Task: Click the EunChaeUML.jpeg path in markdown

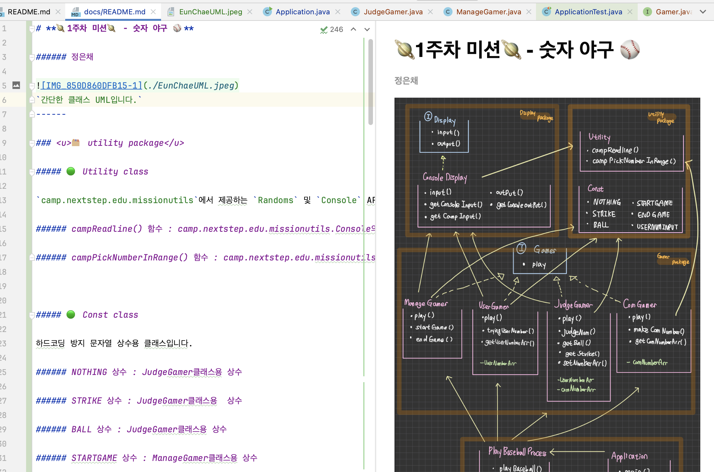Action: click(x=191, y=85)
